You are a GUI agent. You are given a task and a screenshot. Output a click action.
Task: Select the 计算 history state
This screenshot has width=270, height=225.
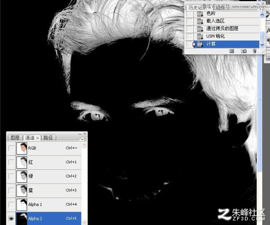point(227,44)
